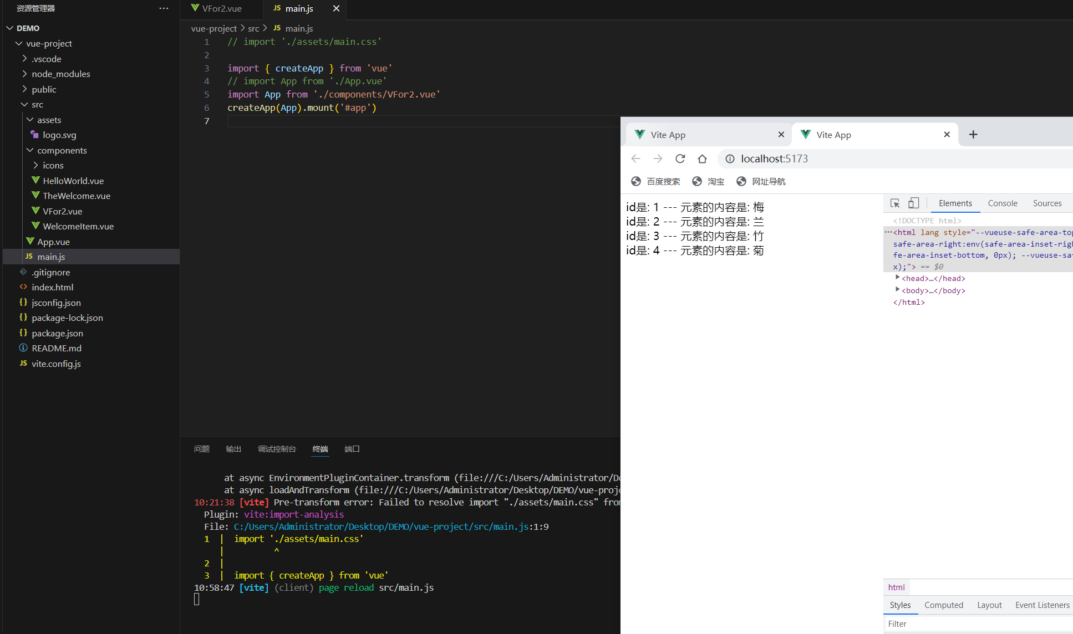Expand the public folder
Screen dimensions: 1073x634
(24, 89)
